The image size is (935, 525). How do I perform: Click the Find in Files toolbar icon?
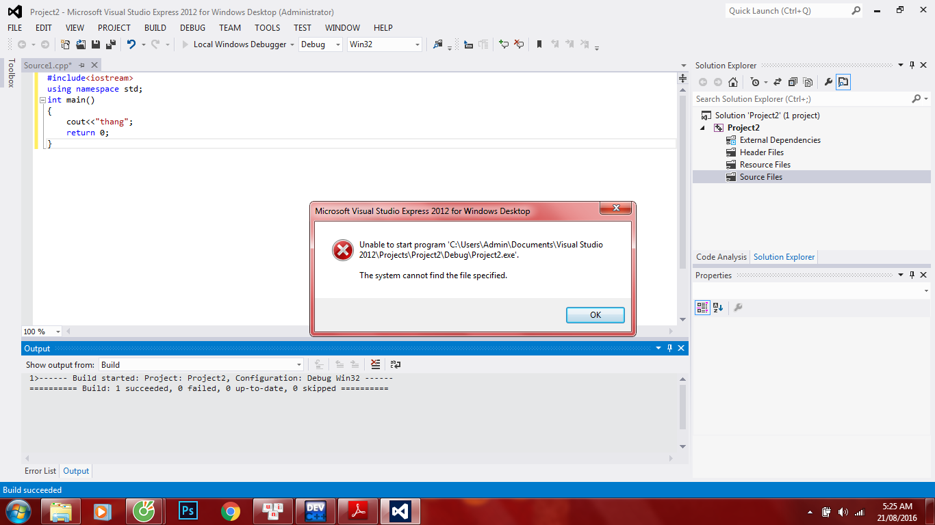point(438,44)
